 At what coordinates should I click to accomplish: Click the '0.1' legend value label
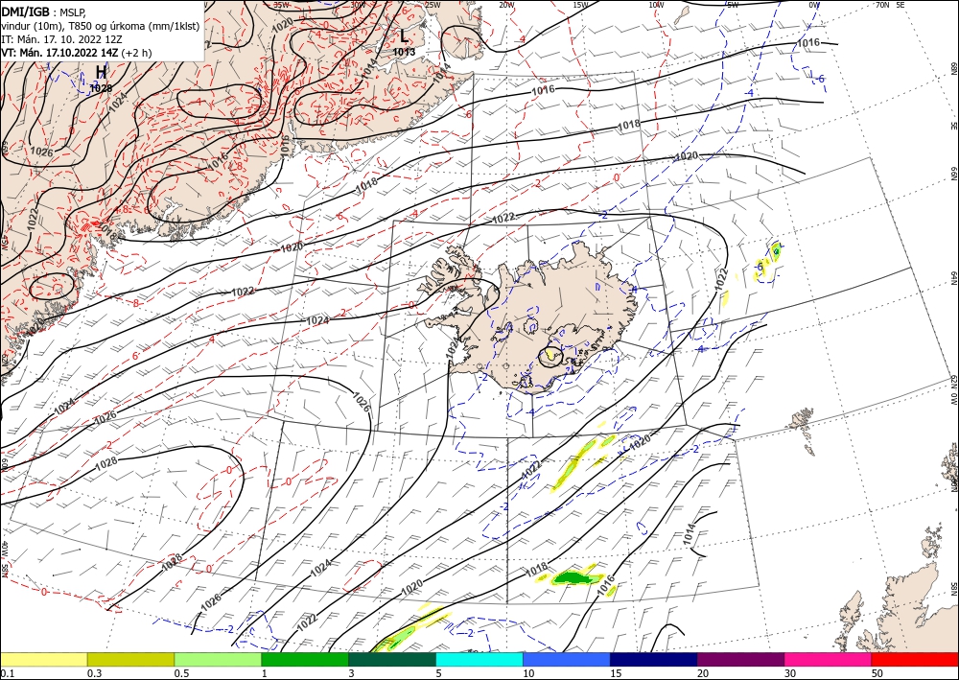(7, 673)
